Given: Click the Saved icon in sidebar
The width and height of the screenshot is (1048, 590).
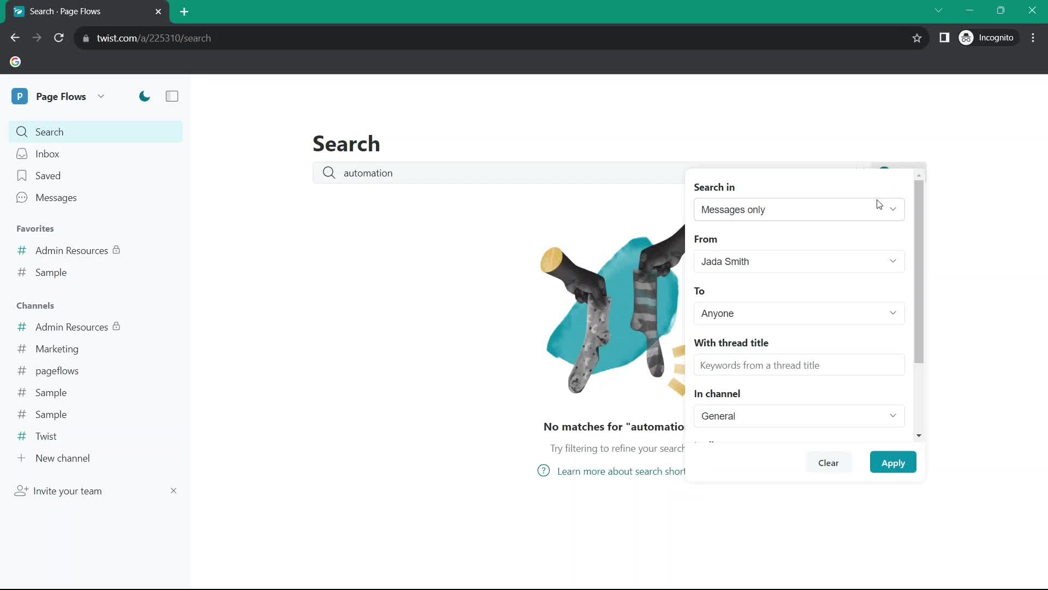Looking at the screenshot, I should 21,176.
